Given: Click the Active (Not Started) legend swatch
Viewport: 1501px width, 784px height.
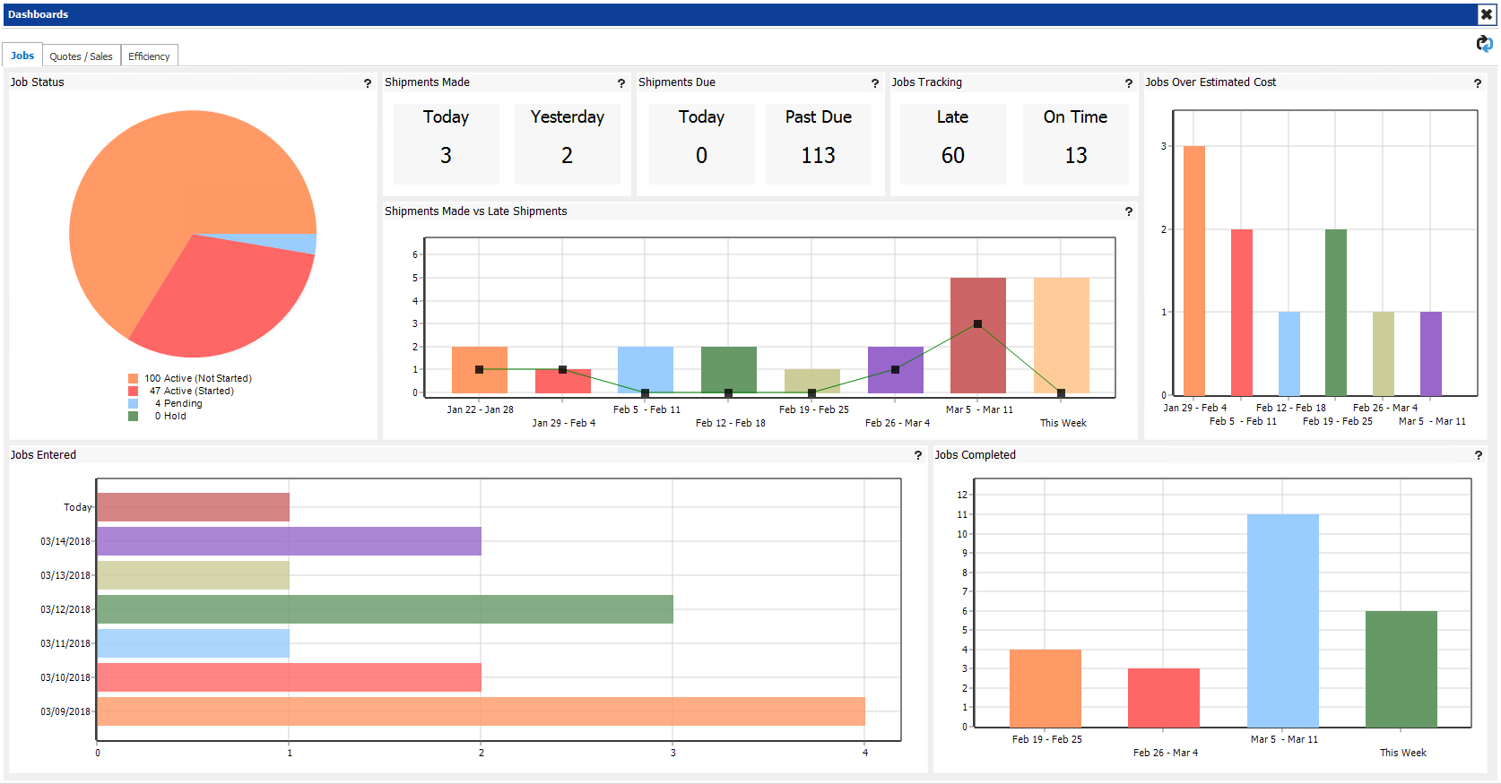Looking at the screenshot, I should pyautogui.click(x=134, y=379).
